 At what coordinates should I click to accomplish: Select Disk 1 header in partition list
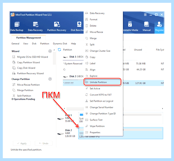[73, 57]
